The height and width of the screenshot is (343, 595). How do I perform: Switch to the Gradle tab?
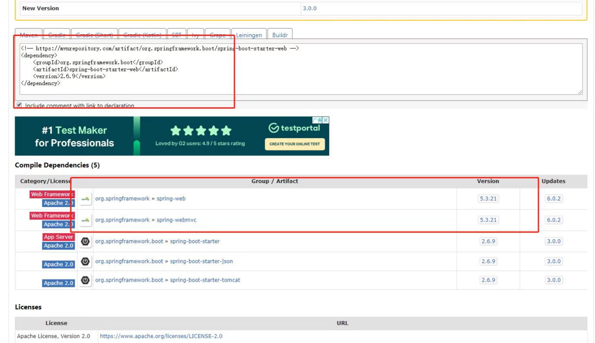(x=57, y=35)
